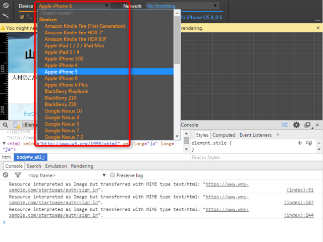Image resolution: width=323 pixels, height=242 pixels.
Task: Select Google Nexus 4
Action: tap(105, 117)
